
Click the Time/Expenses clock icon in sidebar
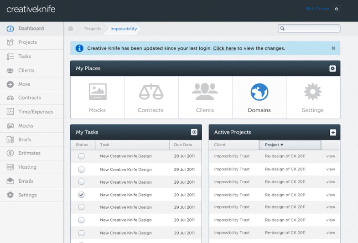pyautogui.click(x=10, y=112)
